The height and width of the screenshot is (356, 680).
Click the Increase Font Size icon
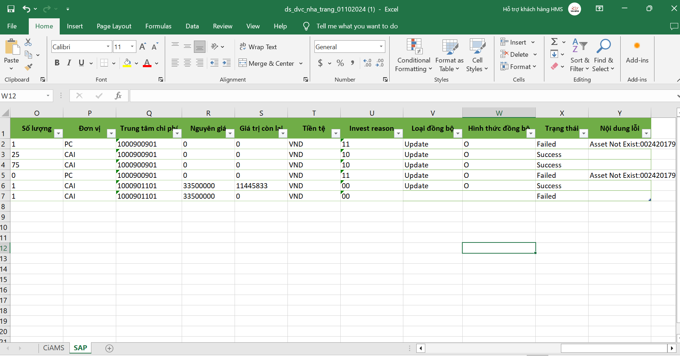[x=142, y=47]
